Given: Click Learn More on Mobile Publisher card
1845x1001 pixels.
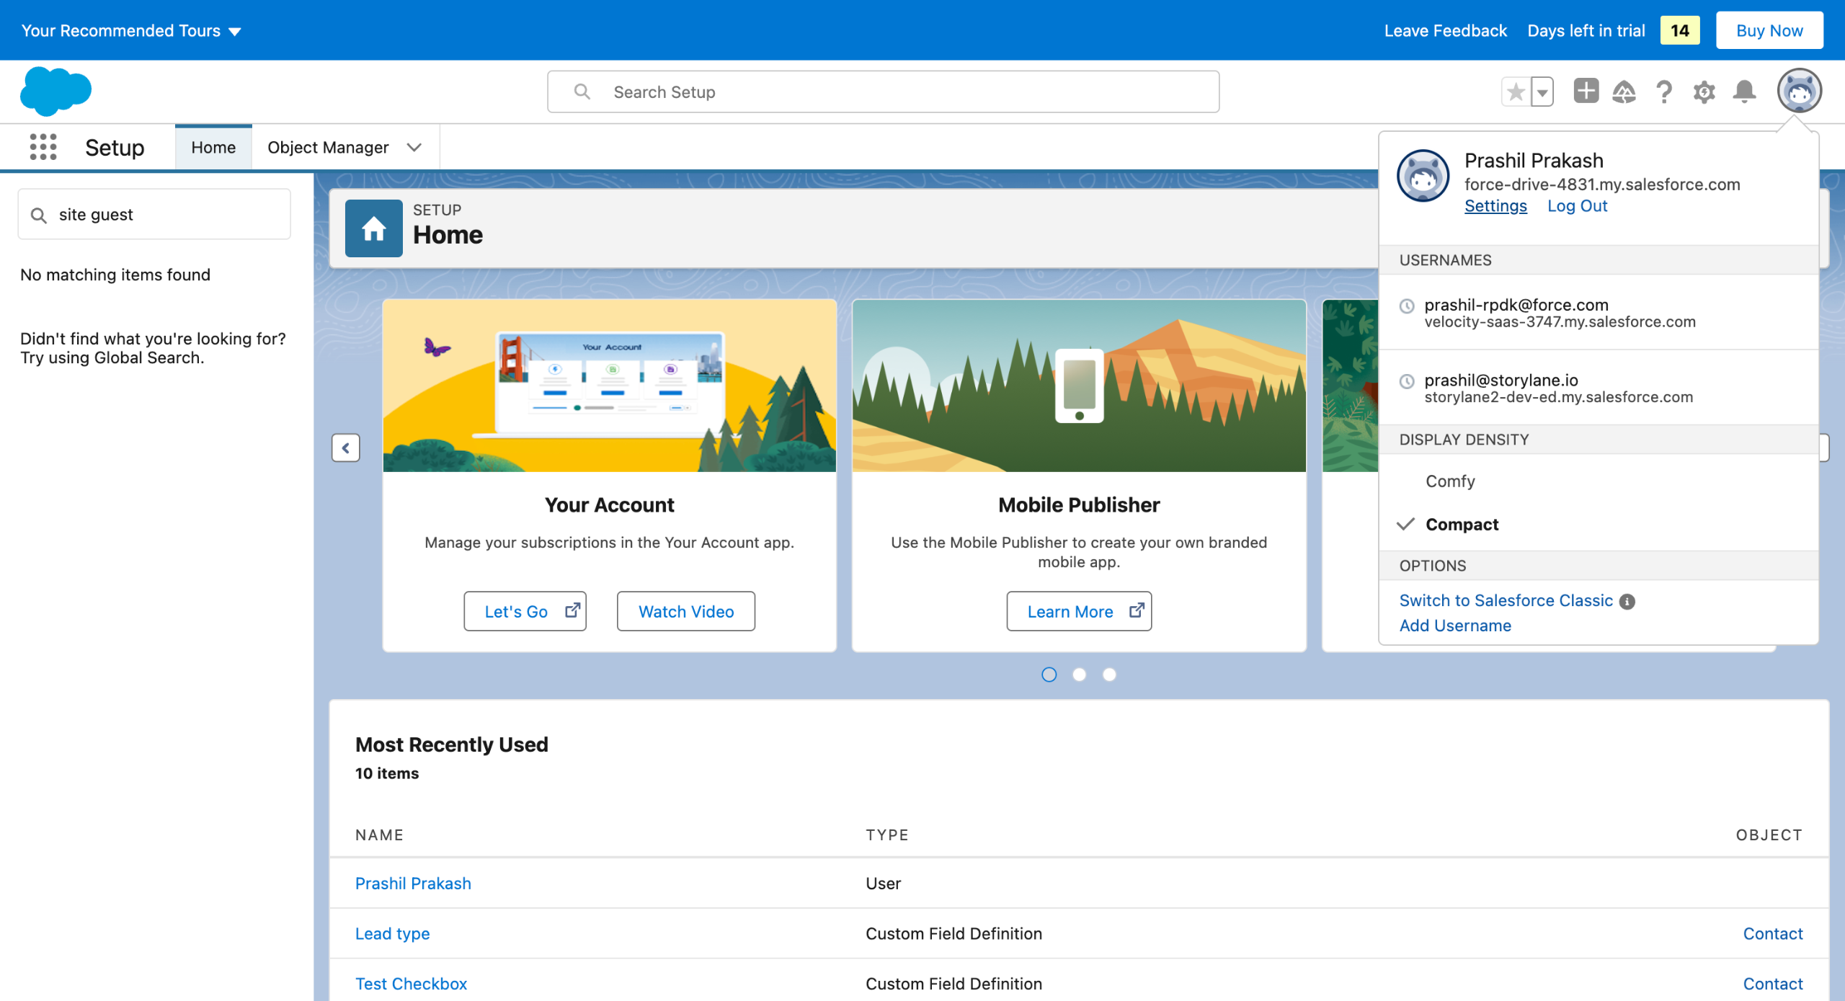Looking at the screenshot, I should tap(1079, 611).
